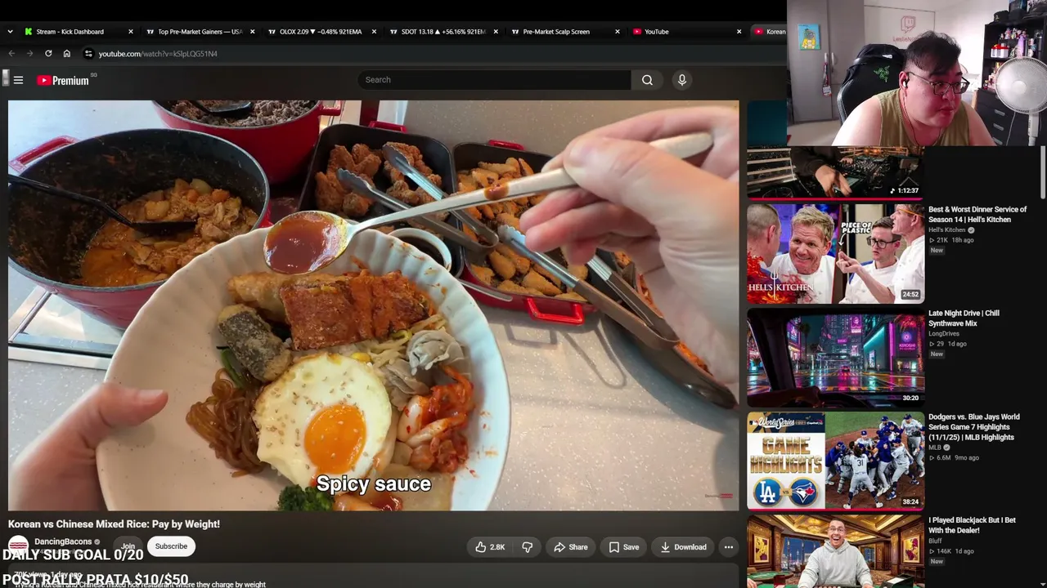Viewport: 1047px width, 588px height.
Task: Go to YouTube Premium home logo
Action: point(63,80)
